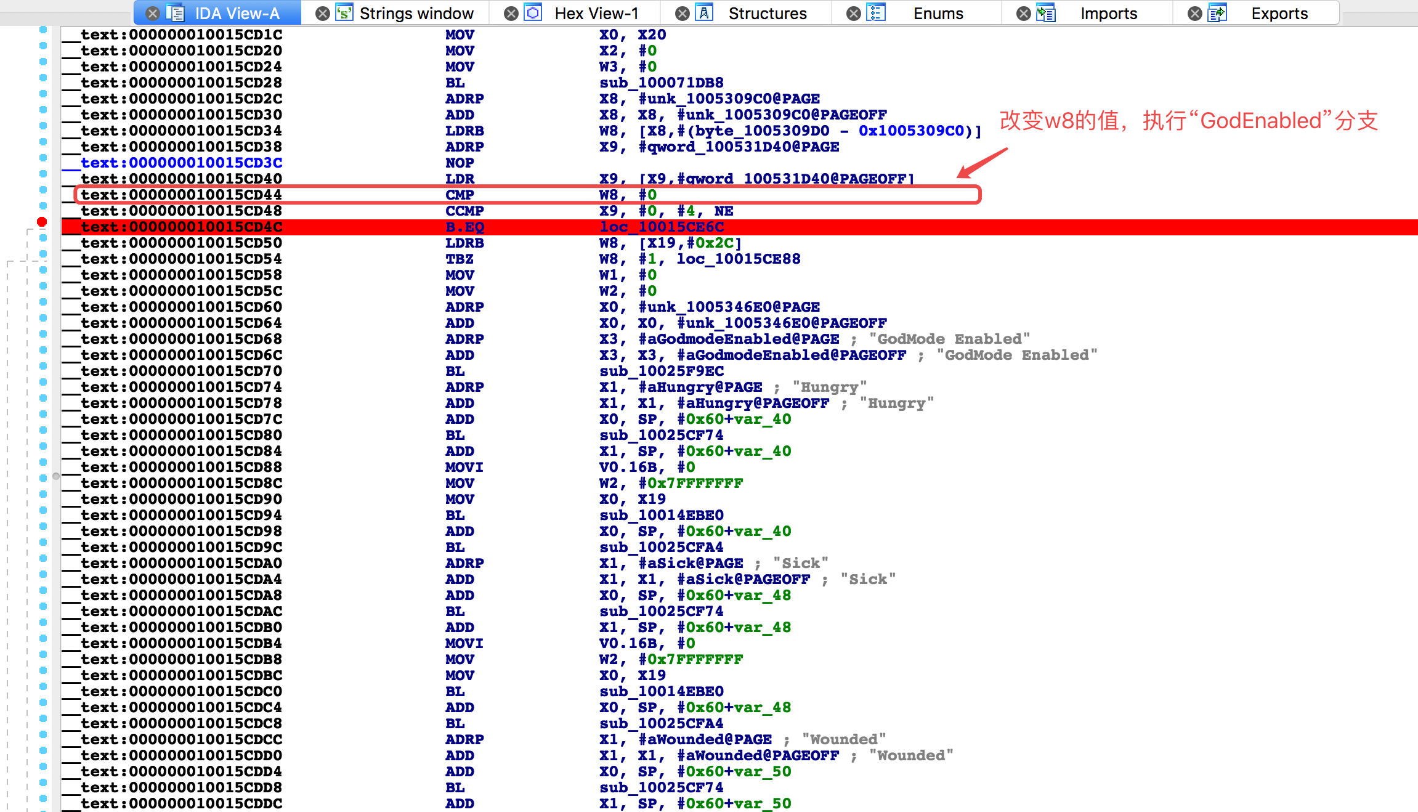Click the Enums tab icon
The height and width of the screenshot is (812, 1418).
875,13
